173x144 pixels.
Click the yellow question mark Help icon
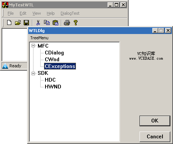(76, 23)
